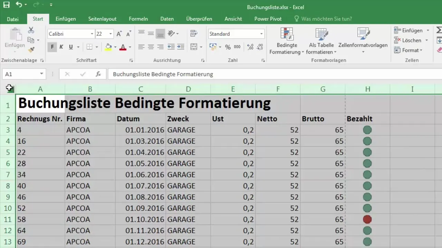This screenshot has height=248, width=442.
Task: Click the increase indent icon
Action: [x=181, y=47]
